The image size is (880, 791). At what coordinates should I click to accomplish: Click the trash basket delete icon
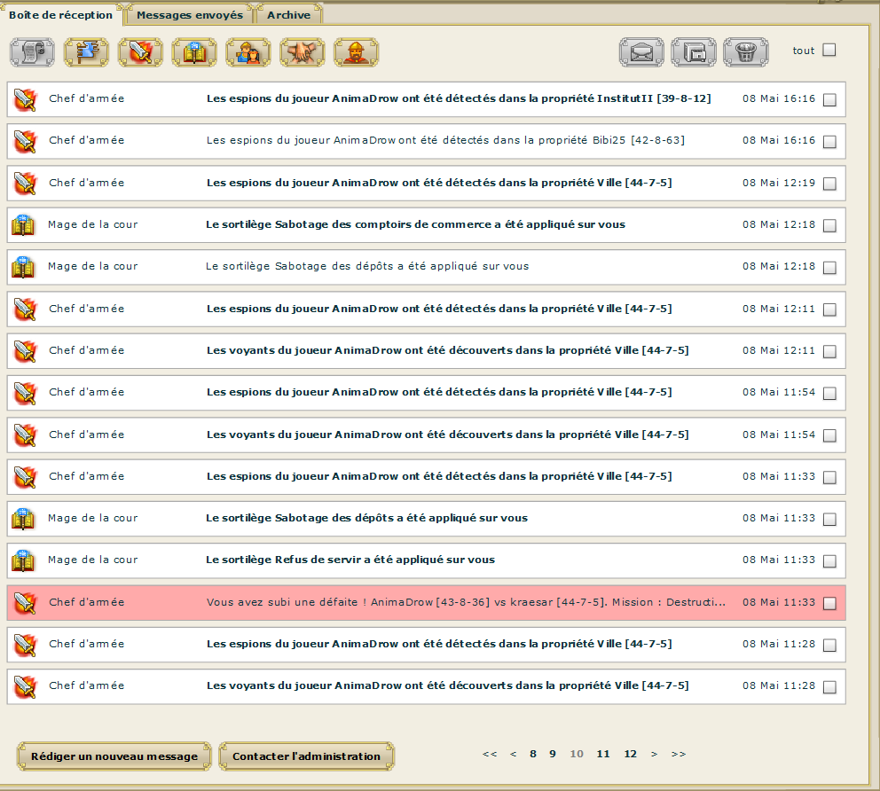(746, 52)
